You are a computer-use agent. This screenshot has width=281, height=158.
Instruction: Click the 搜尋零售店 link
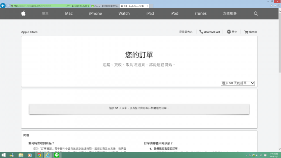(186, 32)
